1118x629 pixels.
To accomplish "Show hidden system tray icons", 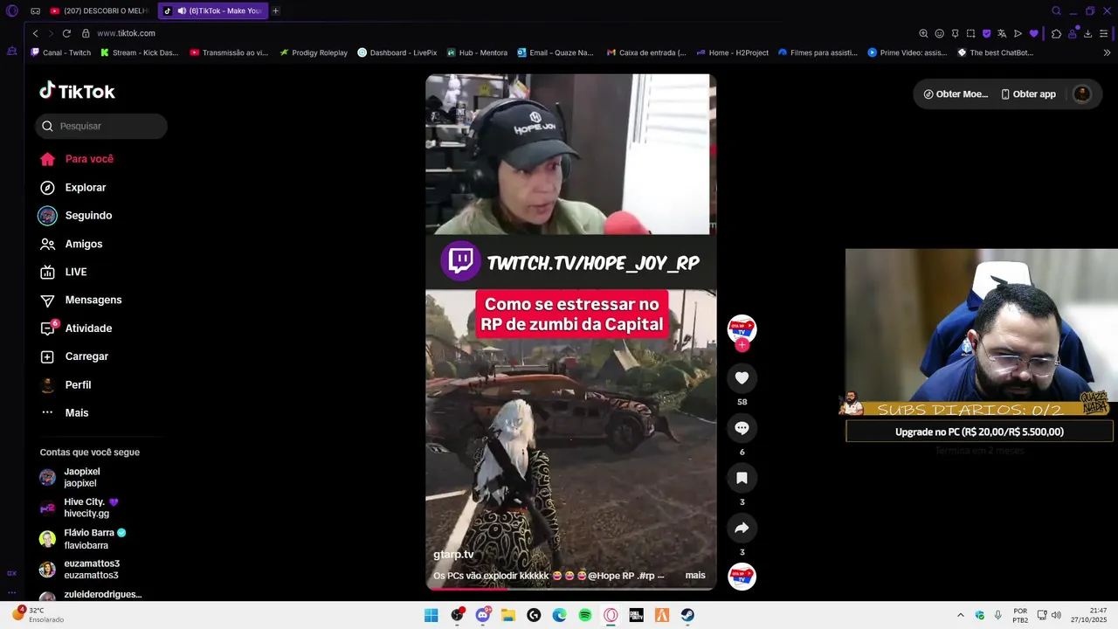I will coord(961,615).
